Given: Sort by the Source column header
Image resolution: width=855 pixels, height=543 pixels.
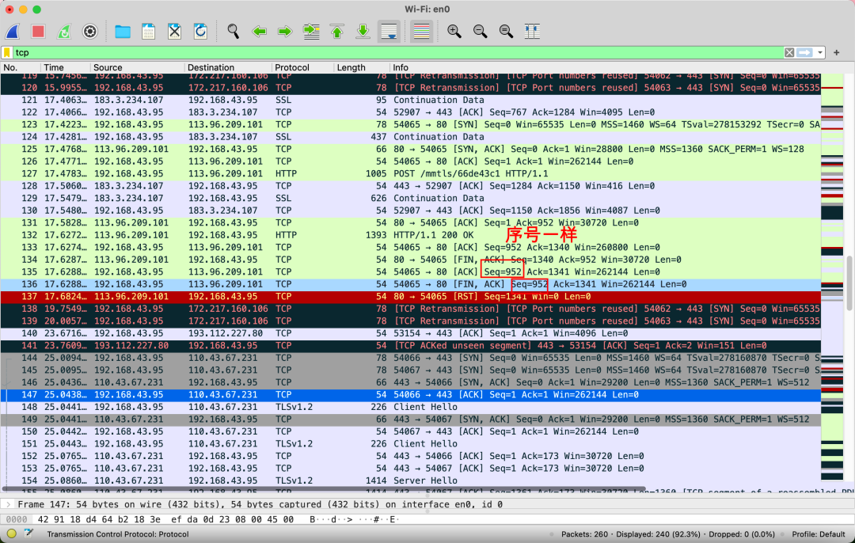Looking at the screenshot, I should tap(138, 67).
